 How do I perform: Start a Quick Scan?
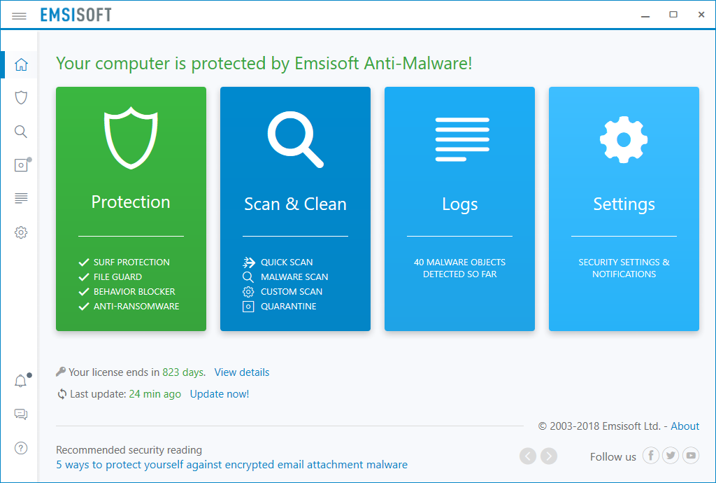pyautogui.click(x=286, y=262)
